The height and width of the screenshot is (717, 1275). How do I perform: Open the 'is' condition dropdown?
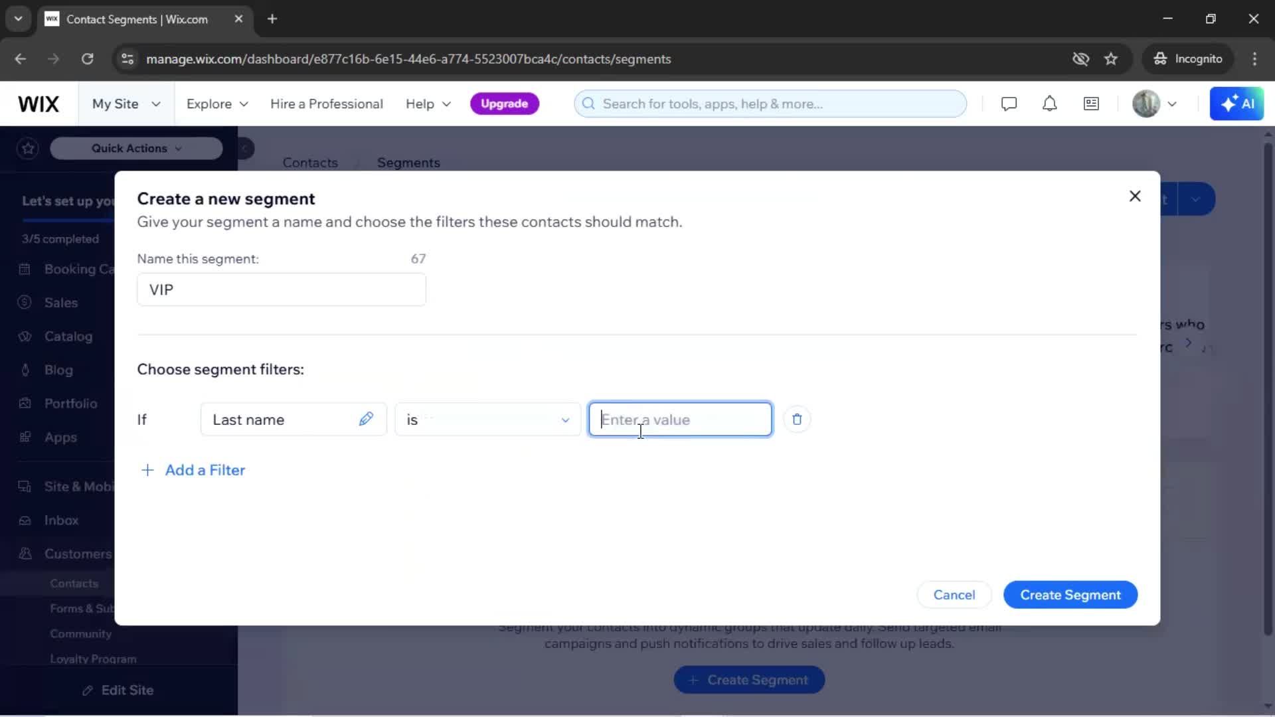[487, 420]
